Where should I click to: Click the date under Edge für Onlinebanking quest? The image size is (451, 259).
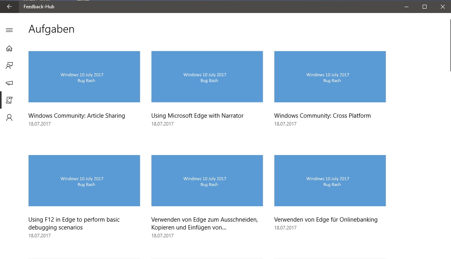point(285,228)
